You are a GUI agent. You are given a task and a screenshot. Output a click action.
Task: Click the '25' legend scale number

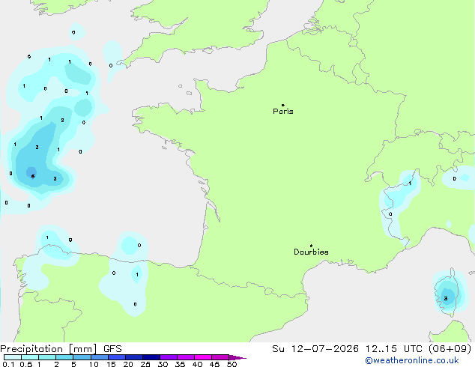click(x=145, y=364)
